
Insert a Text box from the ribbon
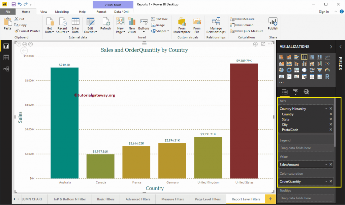click(x=160, y=19)
